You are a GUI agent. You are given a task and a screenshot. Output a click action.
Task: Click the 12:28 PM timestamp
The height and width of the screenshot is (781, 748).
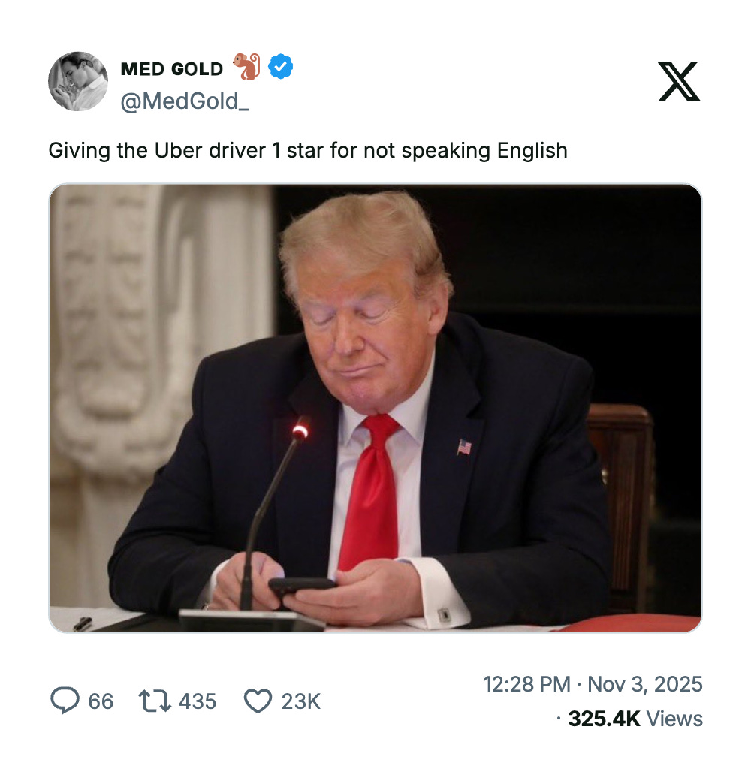pos(527,684)
